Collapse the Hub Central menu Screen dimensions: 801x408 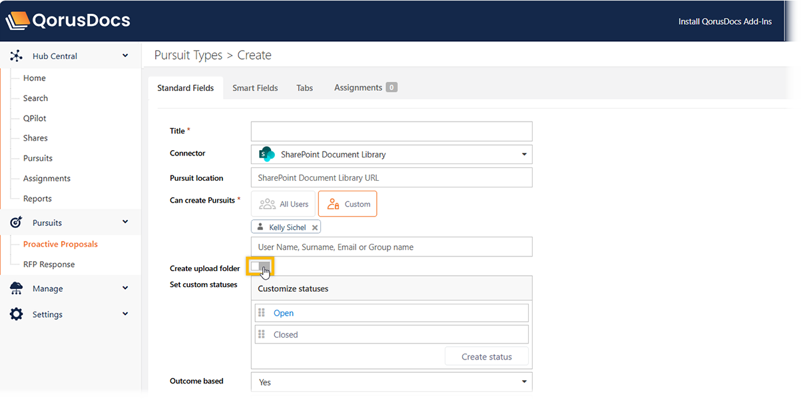tap(125, 56)
